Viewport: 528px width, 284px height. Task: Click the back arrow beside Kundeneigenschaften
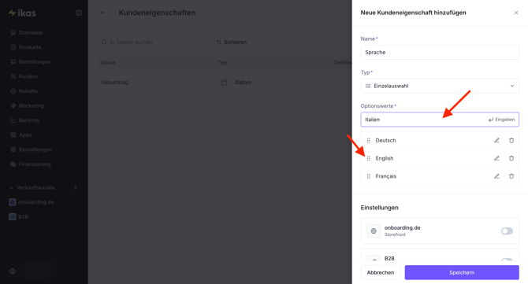click(103, 13)
